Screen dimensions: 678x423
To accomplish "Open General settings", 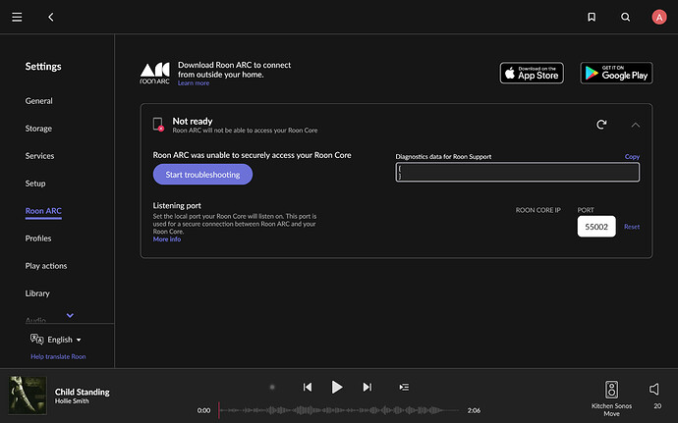I will [x=39, y=101].
